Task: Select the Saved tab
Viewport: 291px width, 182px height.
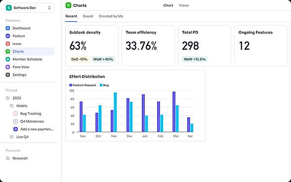Action: click(88, 16)
